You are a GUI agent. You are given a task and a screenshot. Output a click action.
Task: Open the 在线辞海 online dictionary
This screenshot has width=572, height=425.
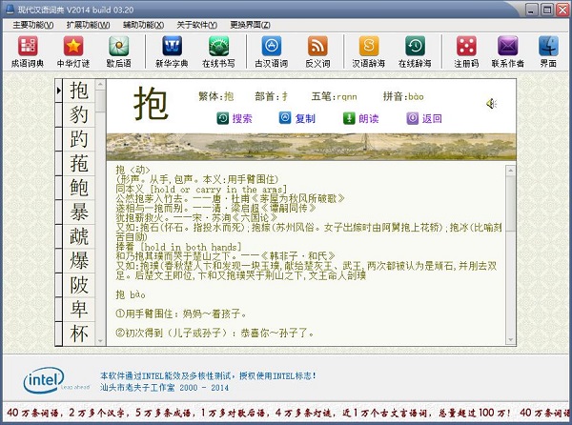415,51
